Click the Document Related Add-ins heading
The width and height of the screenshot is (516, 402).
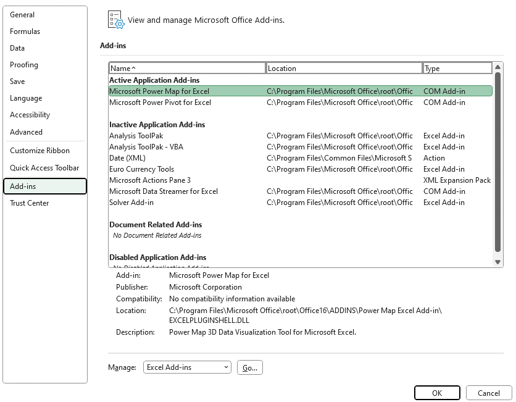coord(156,225)
